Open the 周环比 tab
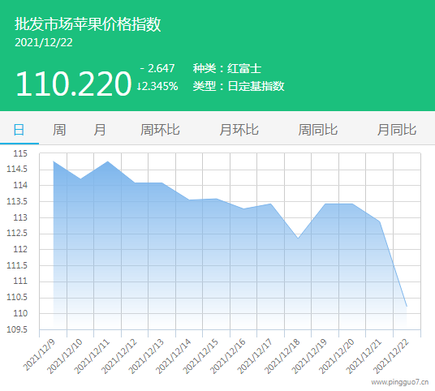The image size is (435, 391). 160,130
